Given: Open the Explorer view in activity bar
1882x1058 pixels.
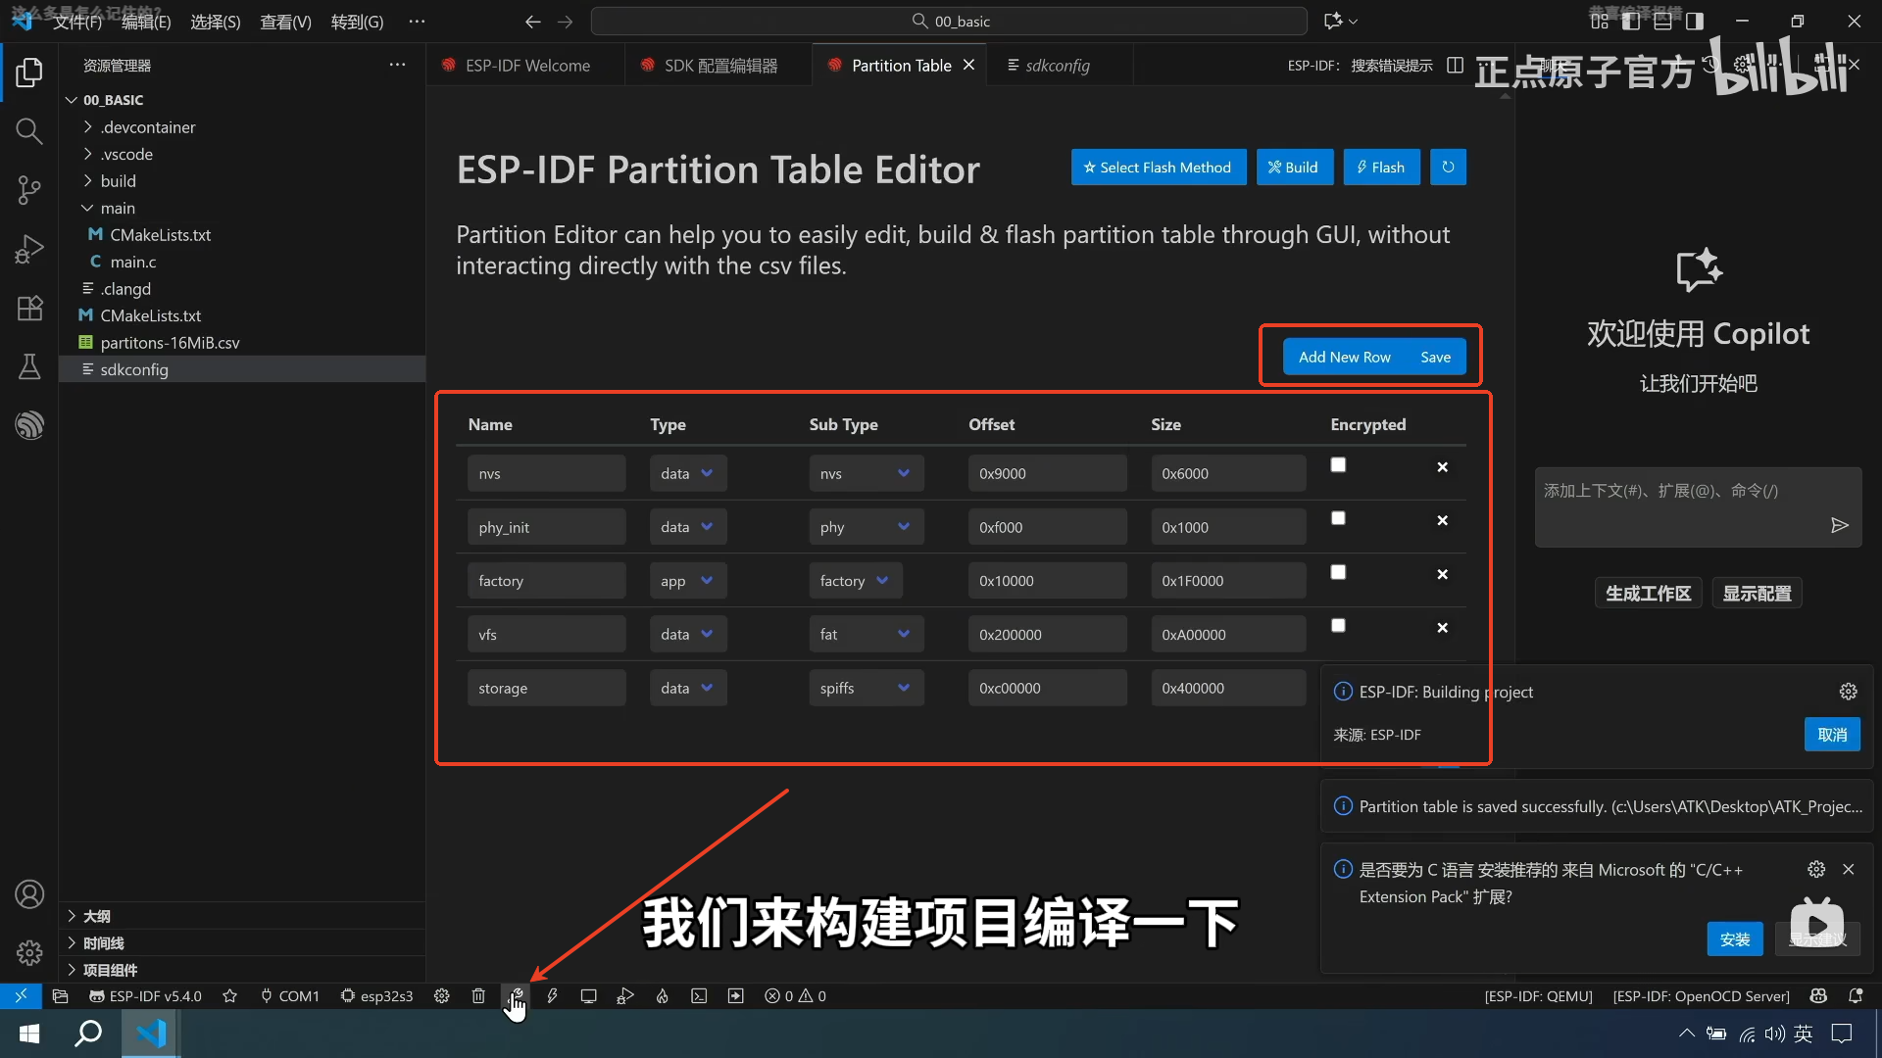Looking at the screenshot, I should [x=29, y=72].
